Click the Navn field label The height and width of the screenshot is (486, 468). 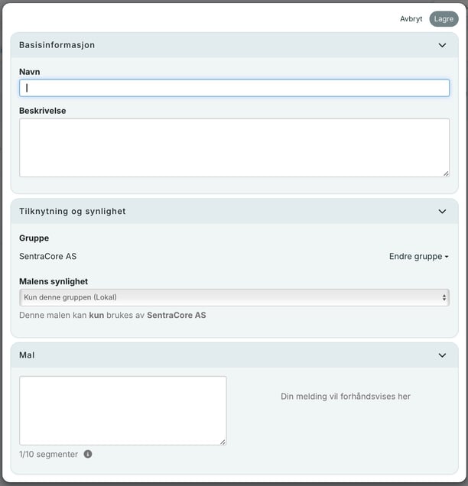point(30,72)
